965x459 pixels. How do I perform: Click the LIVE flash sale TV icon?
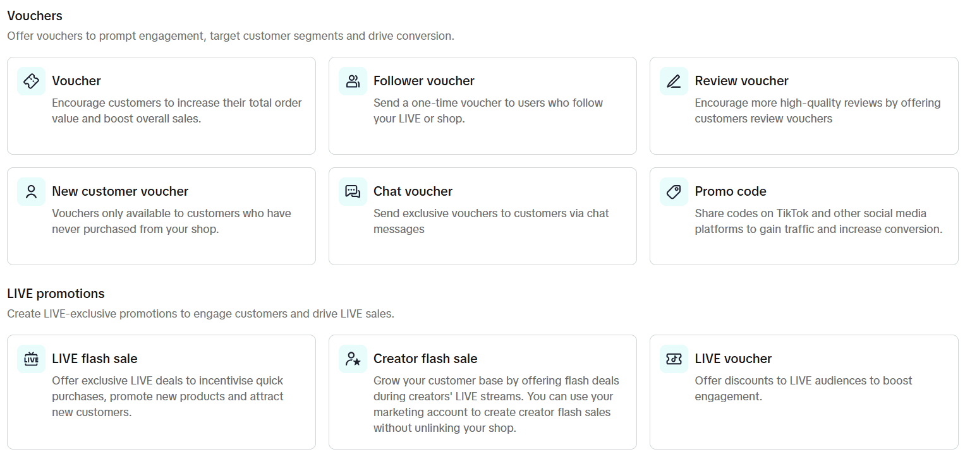pyautogui.click(x=31, y=359)
